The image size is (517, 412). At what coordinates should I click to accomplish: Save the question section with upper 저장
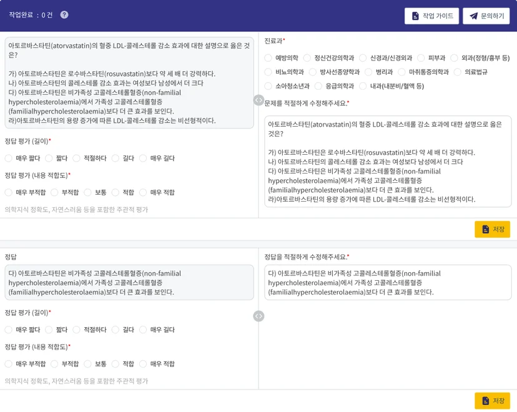[x=492, y=229]
